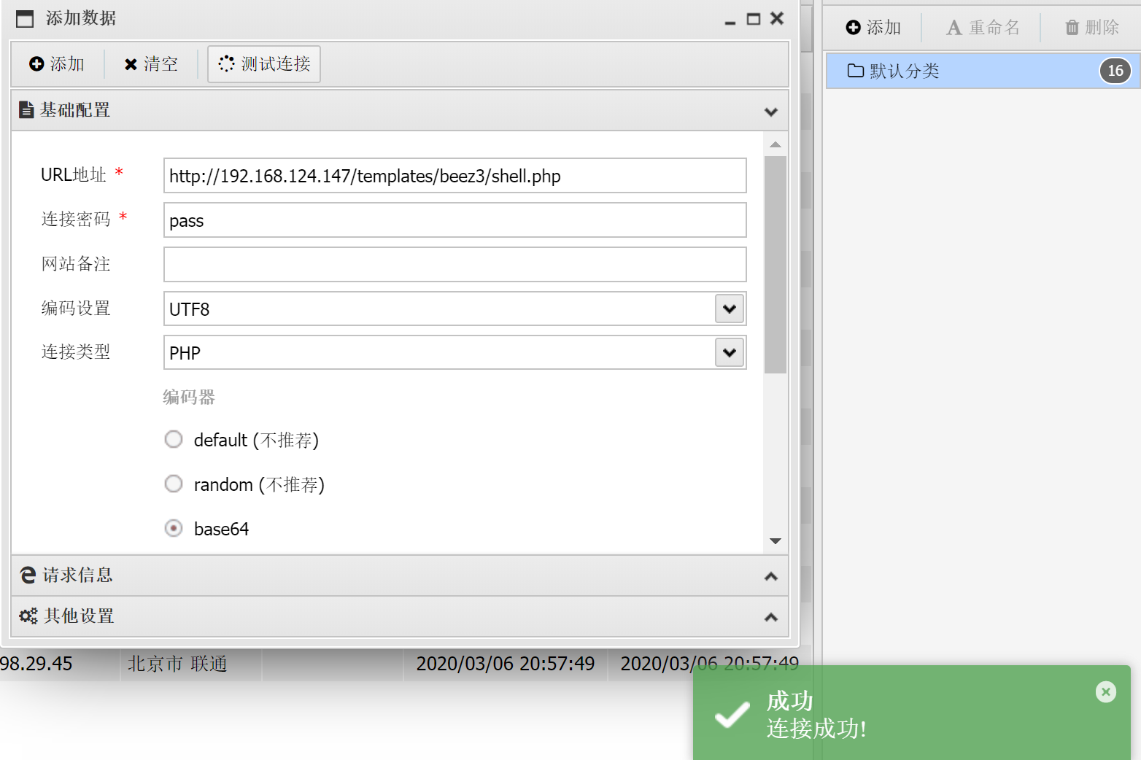Screen dimensions: 1141x760
Task: Click the 添加 button in the dialog toolbar
Action: [x=57, y=64]
